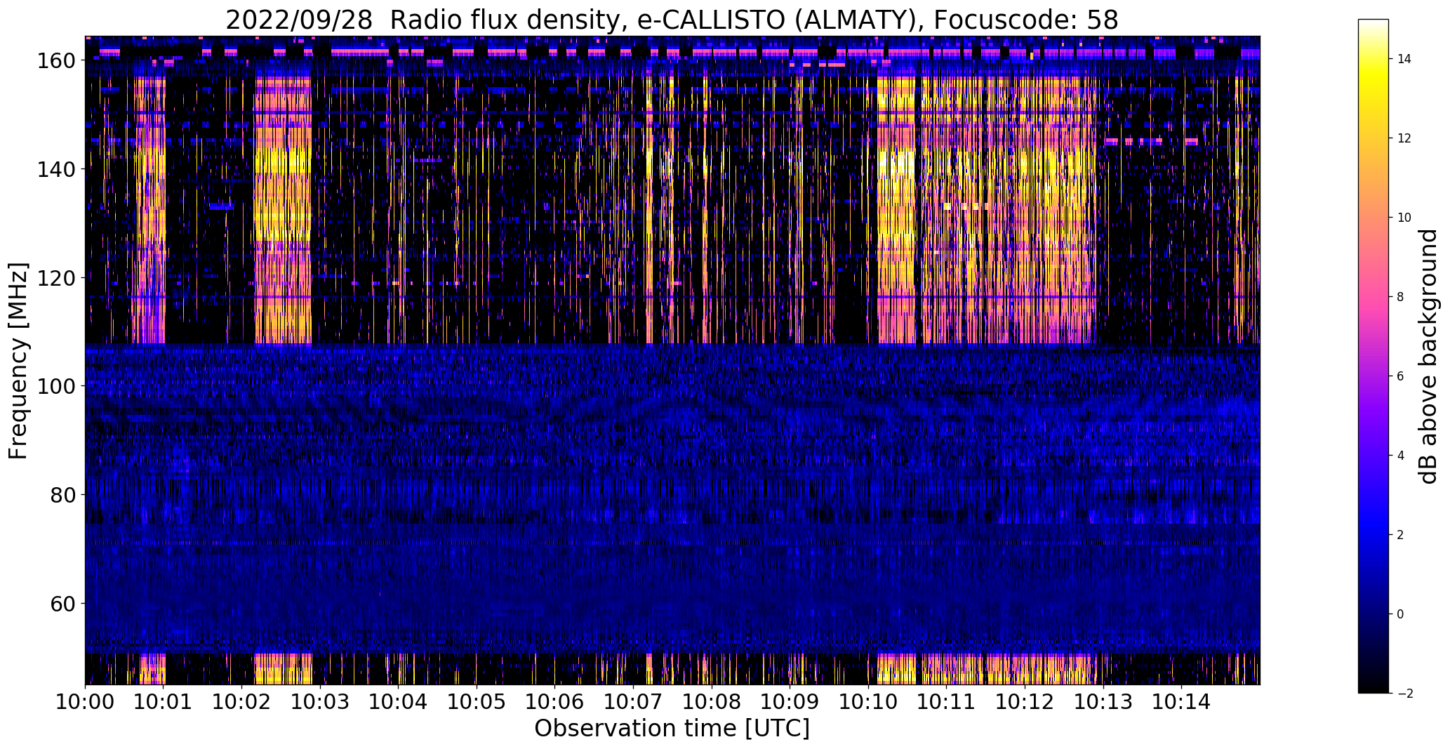The width and height of the screenshot is (1450, 749).
Task: Click the colorbar tick label 10
Action: (1404, 218)
